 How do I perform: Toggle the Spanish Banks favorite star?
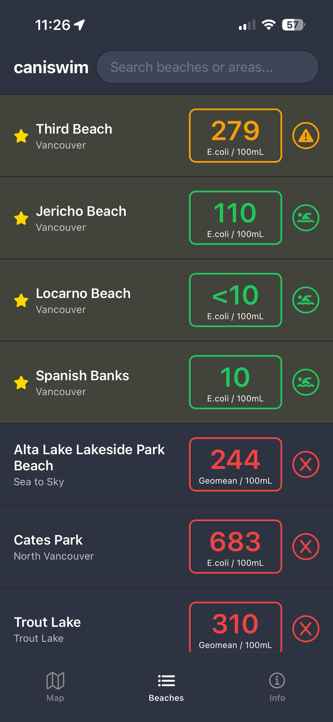(21, 382)
